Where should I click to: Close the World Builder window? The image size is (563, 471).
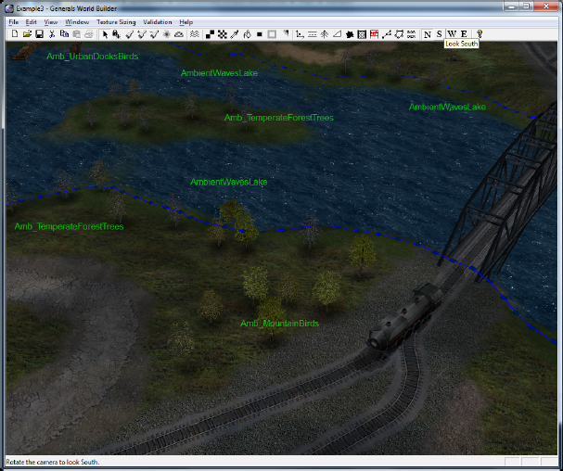[546, 6]
